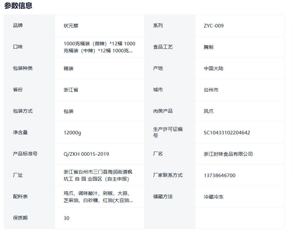The image size is (294, 232).
Task: Click the storage method value 冷藏冷冻
Action: pos(213,197)
